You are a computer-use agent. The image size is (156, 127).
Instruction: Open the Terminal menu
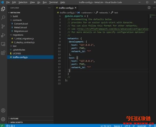click(x=53, y=2)
